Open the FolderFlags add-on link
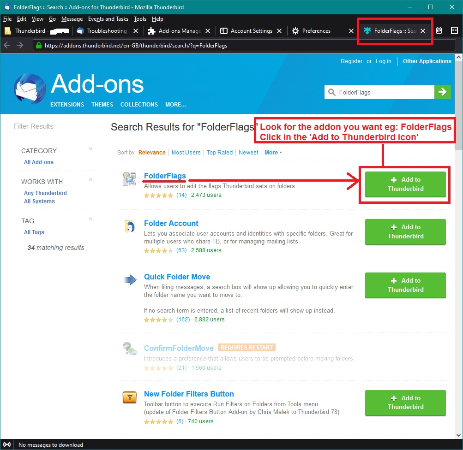The width and height of the screenshot is (463, 450). pos(165,176)
